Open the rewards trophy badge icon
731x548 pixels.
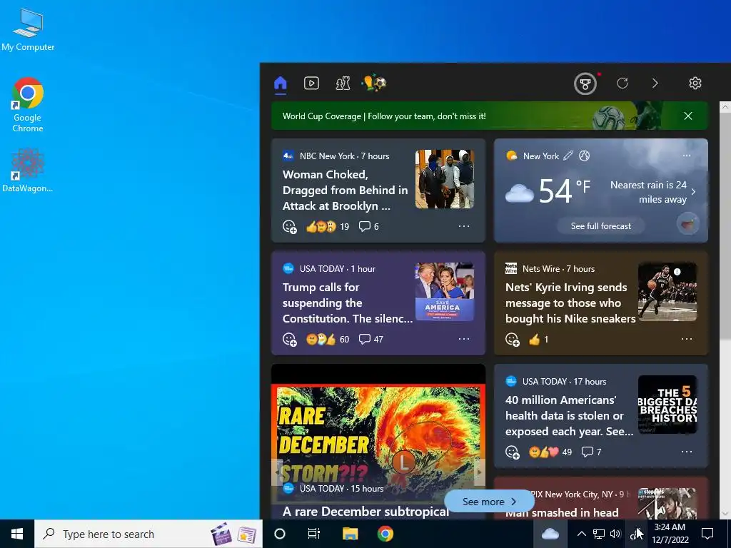(585, 84)
